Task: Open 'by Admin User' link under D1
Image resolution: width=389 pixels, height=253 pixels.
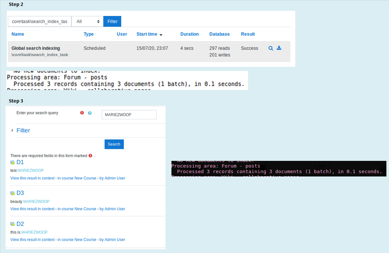Action: click(112, 178)
